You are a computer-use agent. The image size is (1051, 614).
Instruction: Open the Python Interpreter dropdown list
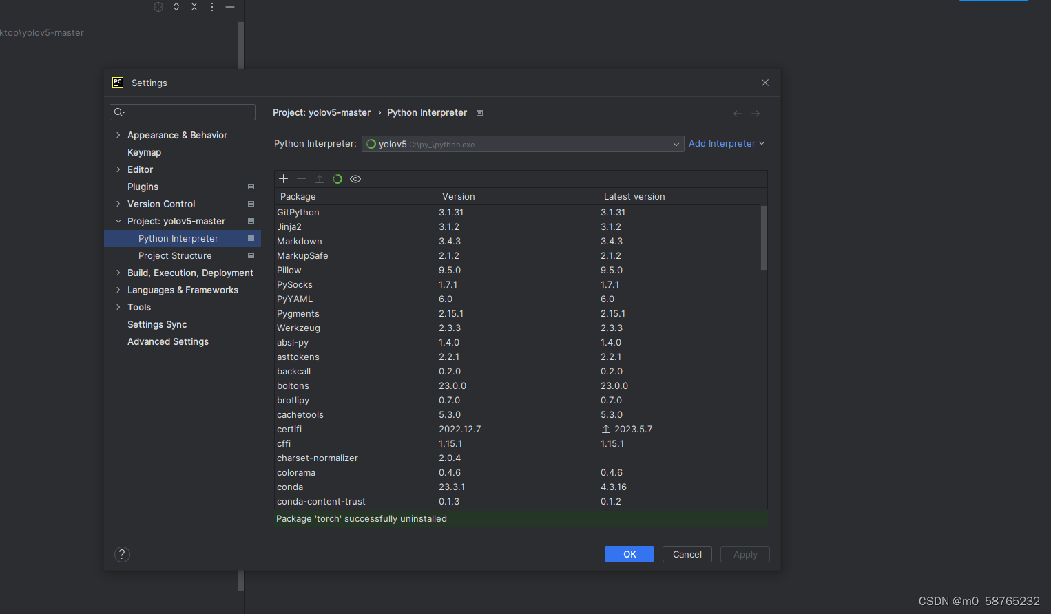pos(676,144)
